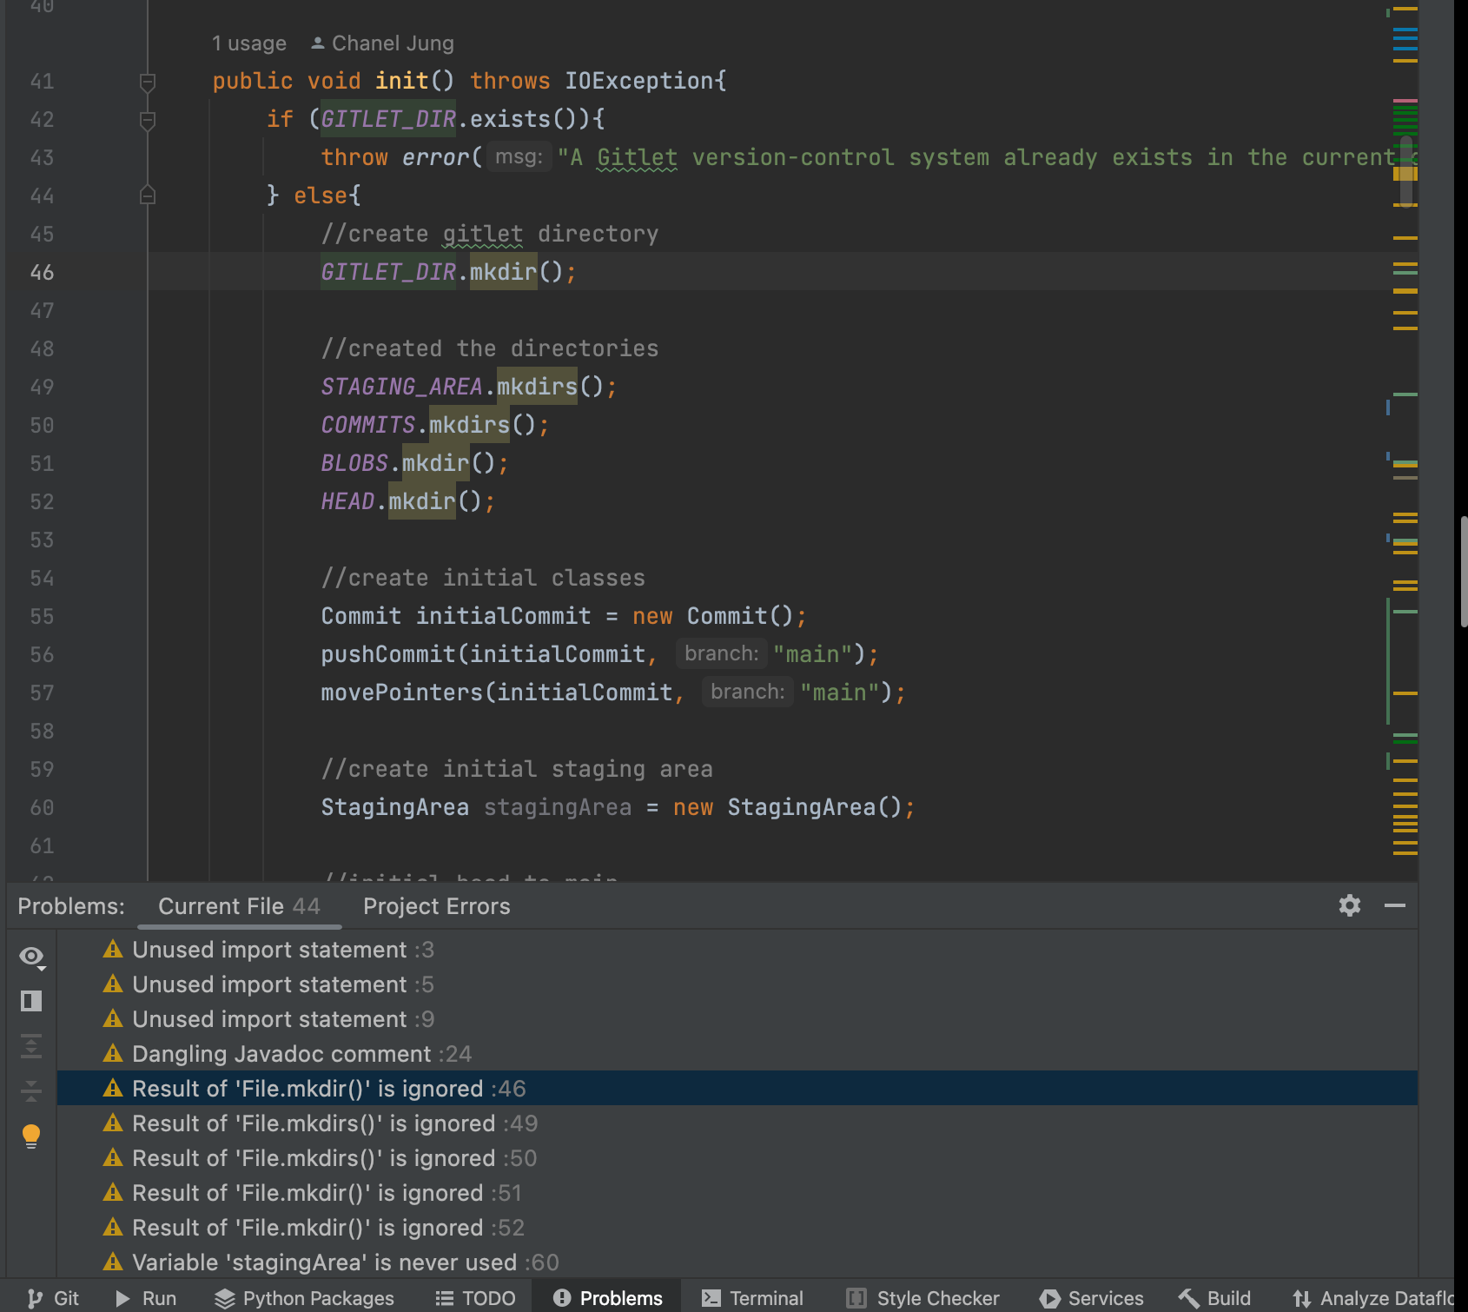Screen dimensions: 1468x1312
Task: Click the lightbulb quick-fix icon
Action: click(x=31, y=1136)
